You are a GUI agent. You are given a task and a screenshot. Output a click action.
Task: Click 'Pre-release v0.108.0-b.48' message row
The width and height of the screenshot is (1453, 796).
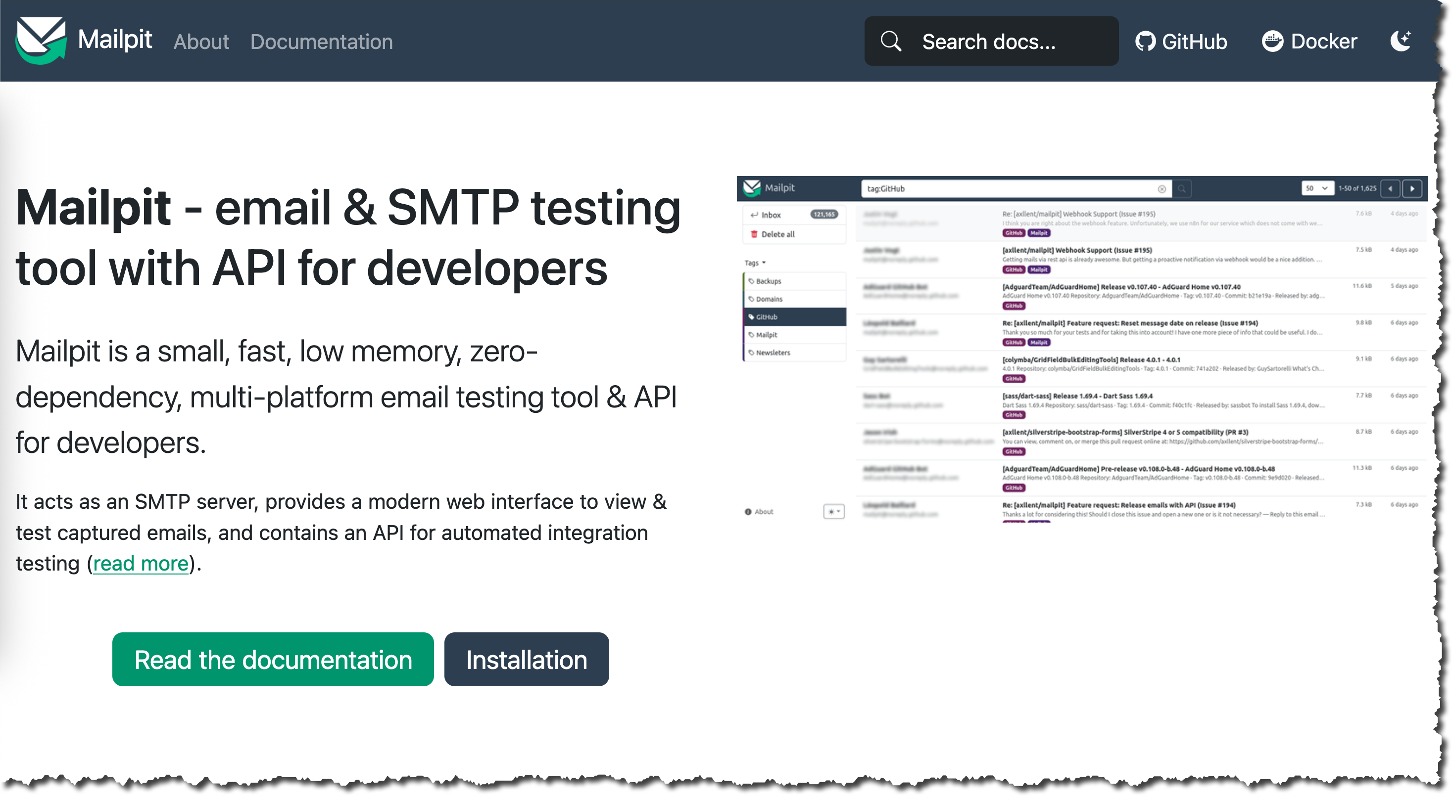[x=1141, y=478]
